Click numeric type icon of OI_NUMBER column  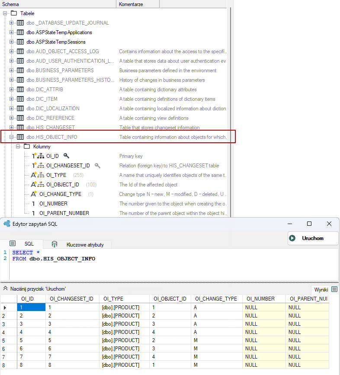pyautogui.click(x=33, y=204)
